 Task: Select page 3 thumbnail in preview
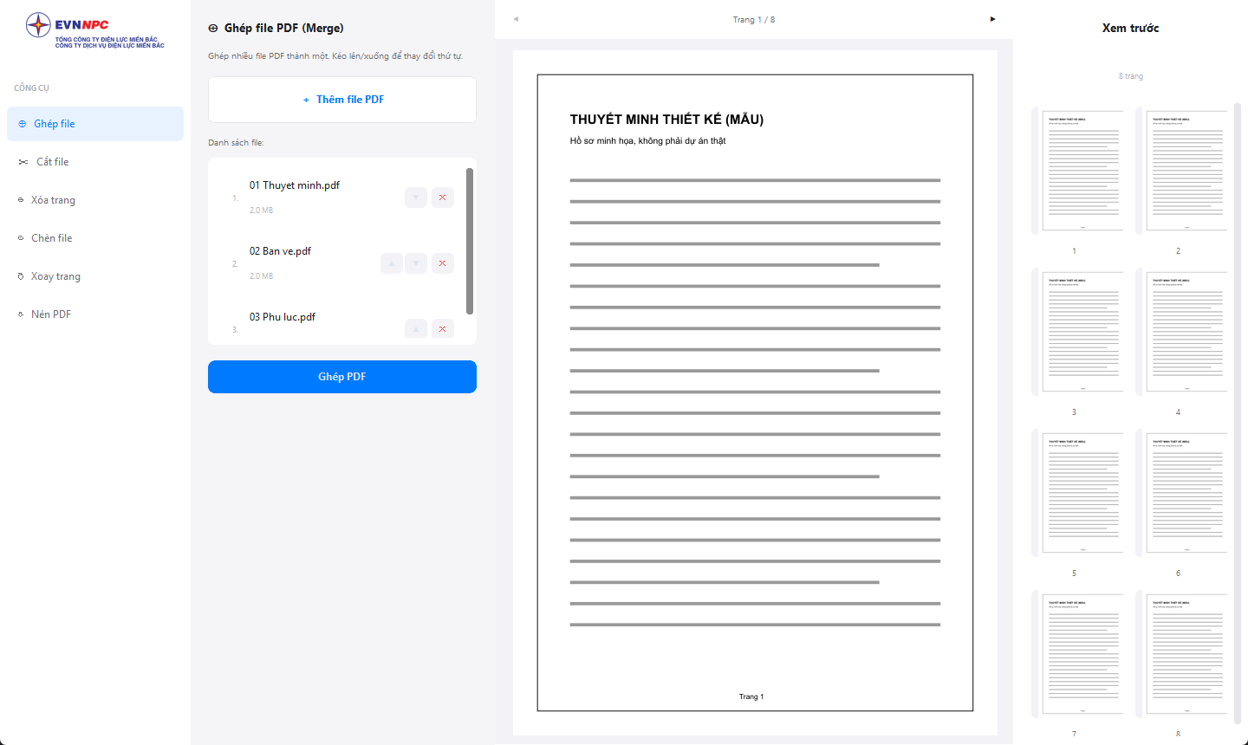point(1077,332)
